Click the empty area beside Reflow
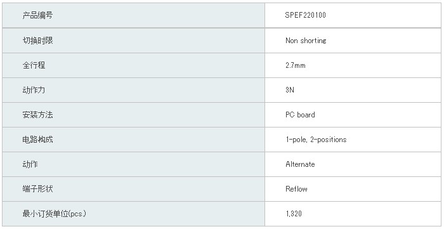Viewport: 444px width, 229px height. pos(374,189)
